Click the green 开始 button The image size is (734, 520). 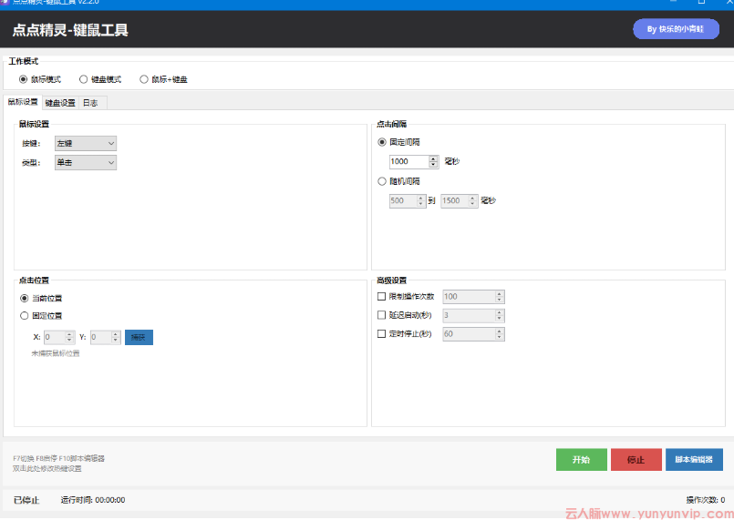click(581, 460)
